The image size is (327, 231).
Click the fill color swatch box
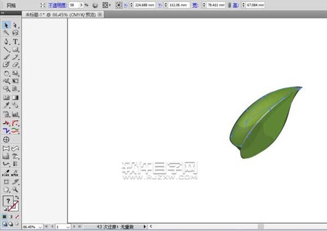coord(9,202)
